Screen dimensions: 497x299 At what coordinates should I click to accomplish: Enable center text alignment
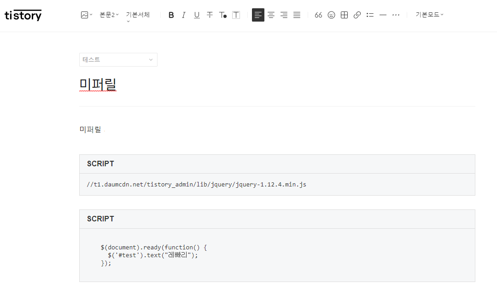pyautogui.click(x=271, y=15)
